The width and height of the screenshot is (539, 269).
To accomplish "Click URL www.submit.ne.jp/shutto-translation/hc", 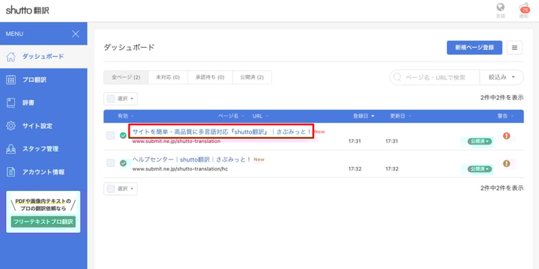I will tap(180, 169).
